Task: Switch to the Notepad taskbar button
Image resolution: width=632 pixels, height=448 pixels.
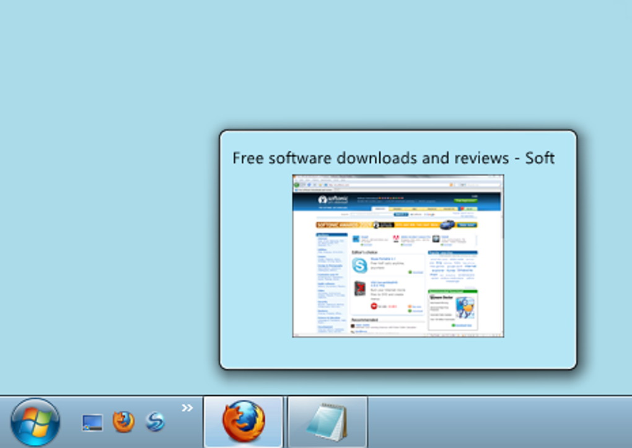Action: (327, 422)
